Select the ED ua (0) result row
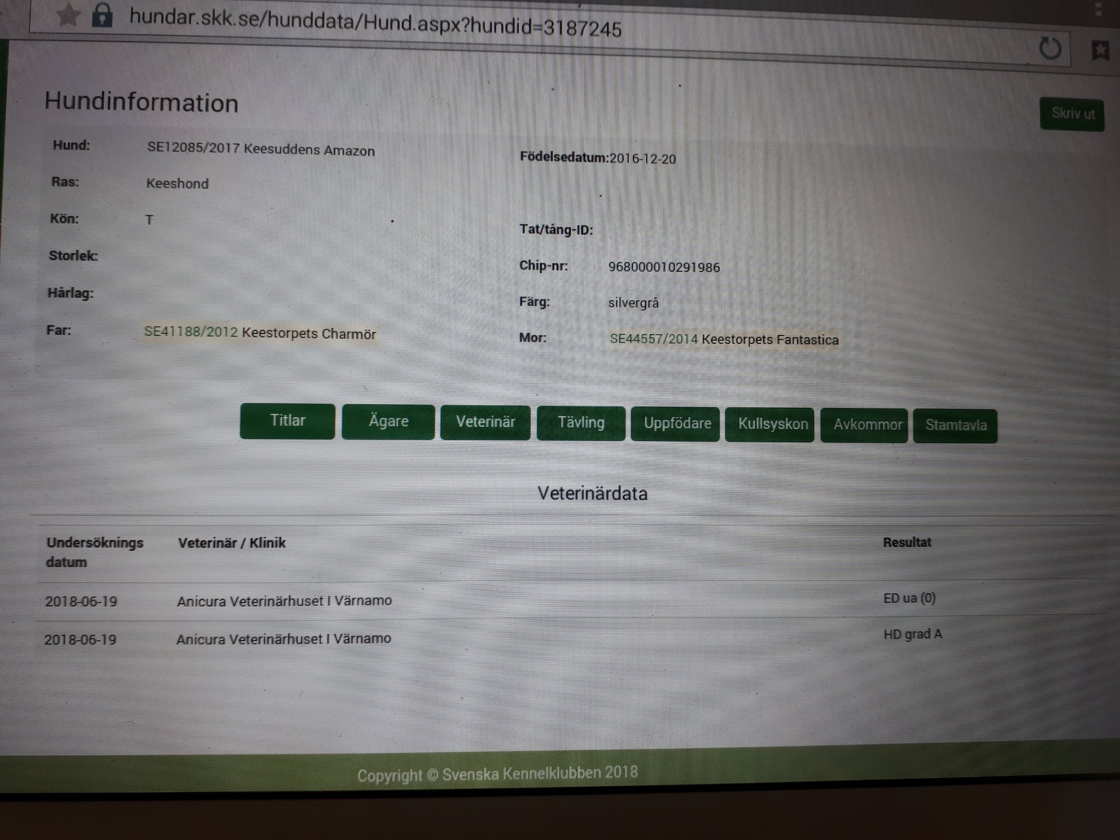 pos(909,598)
